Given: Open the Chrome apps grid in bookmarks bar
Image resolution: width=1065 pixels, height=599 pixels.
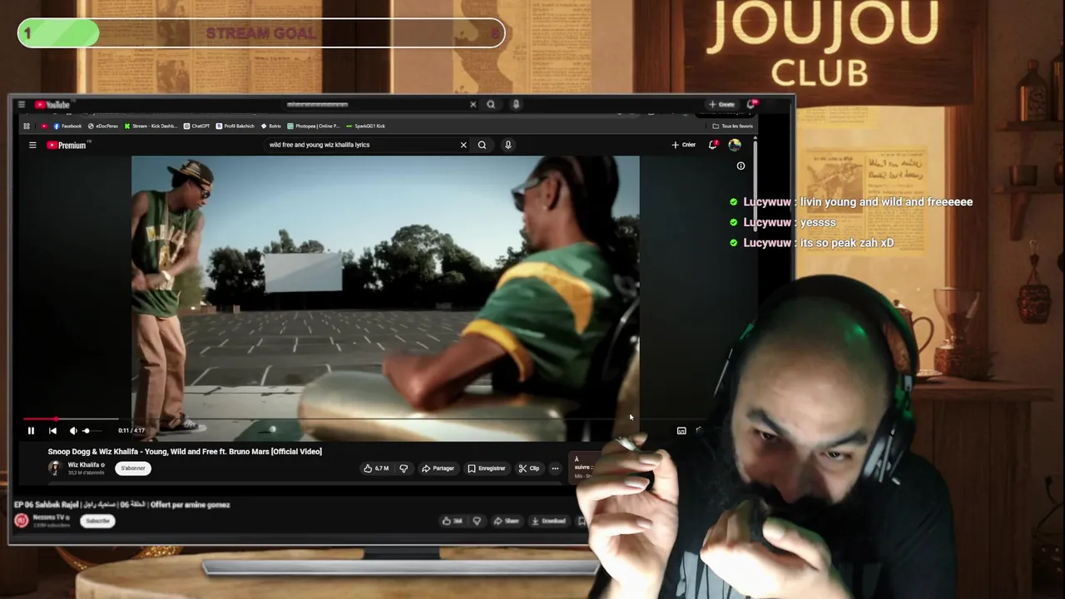Looking at the screenshot, I should pos(27,126).
